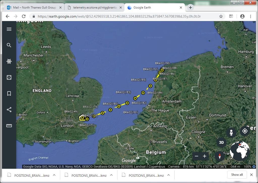Click the Google attribution logo on map
Screen dimensions: 258x183
pos(129,160)
